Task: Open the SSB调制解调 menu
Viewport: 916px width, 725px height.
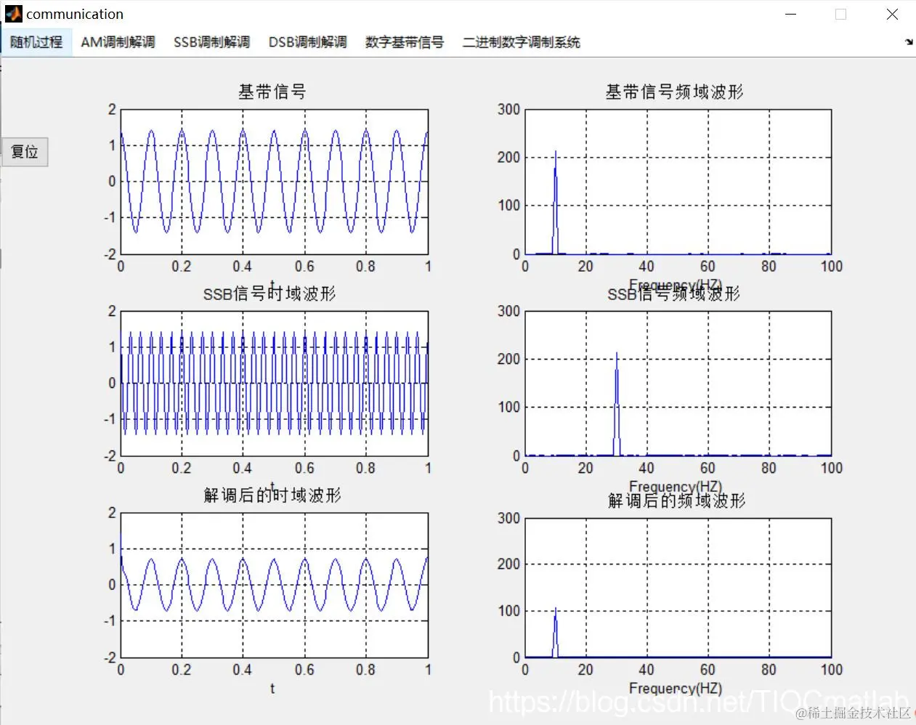Action: (211, 42)
